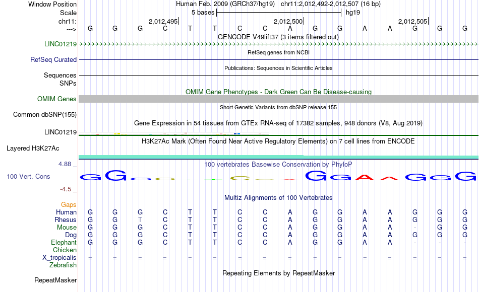Click the 4.88 conservation axis value
Screen dimensions: 479x292
point(65,164)
